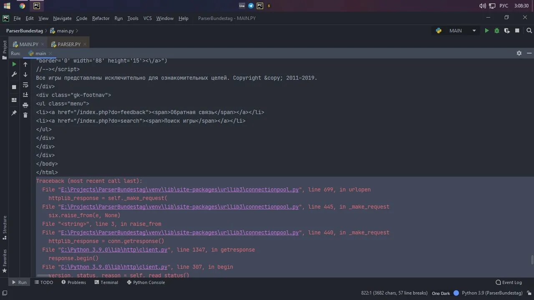Close the MAIN.PY editor tab
534x300 pixels.
pyautogui.click(x=43, y=44)
